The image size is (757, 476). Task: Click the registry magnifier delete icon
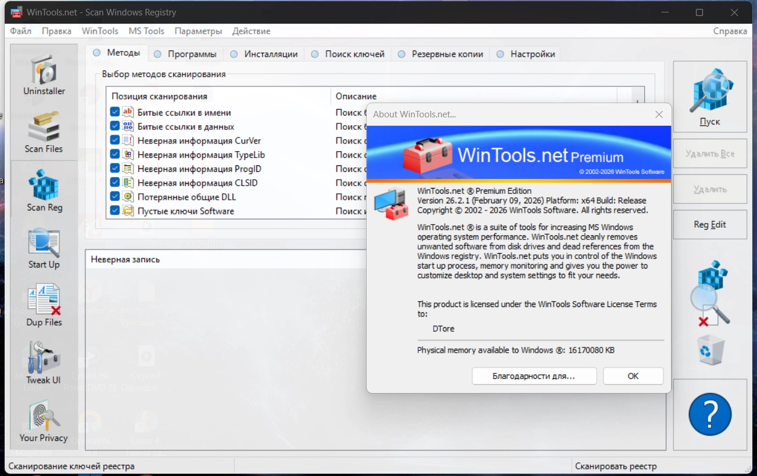click(710, 293)
